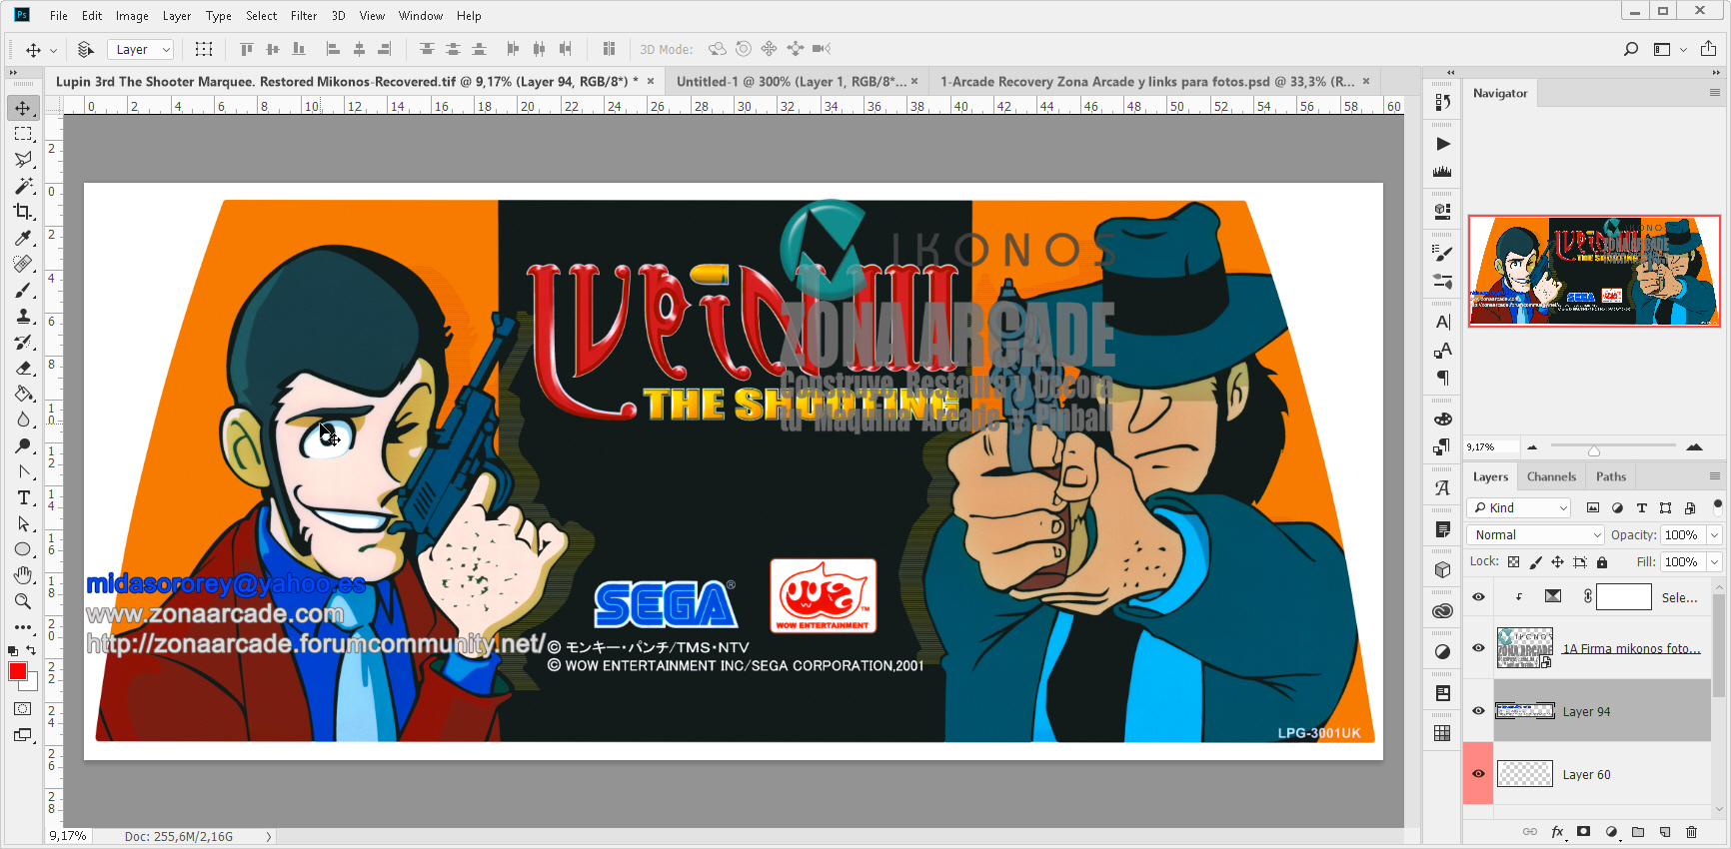Viewport: 1731px width, 849px height.
Task: Select the Zoom tool
Action: [x=23, y=601]
